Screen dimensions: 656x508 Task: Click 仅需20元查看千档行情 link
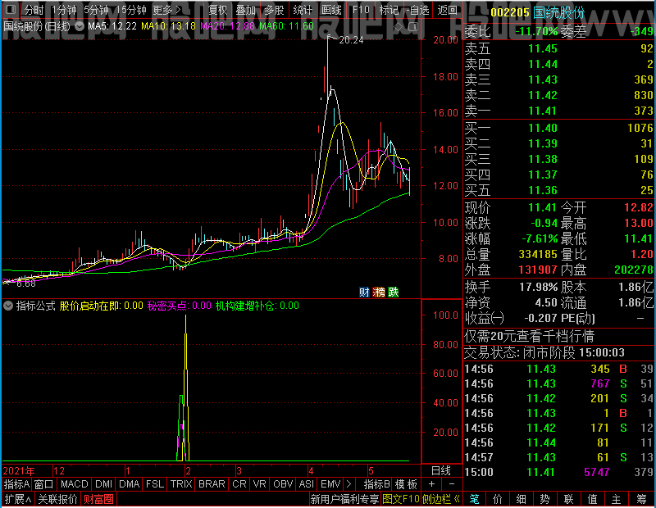click(529, 336)
